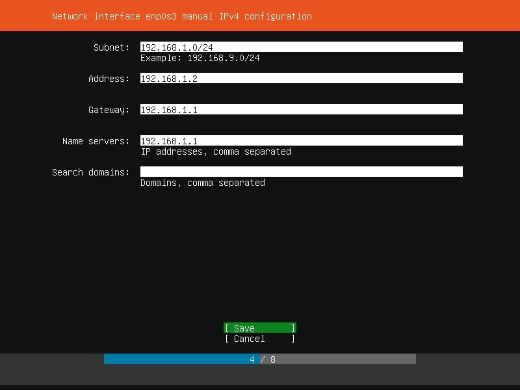Click the 'Domains, comma separated' hint
Screen dimensions: 520x390
(x=203, y=183)
